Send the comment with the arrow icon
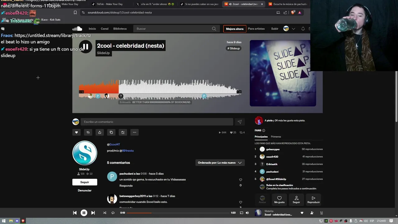 point(239,122)
